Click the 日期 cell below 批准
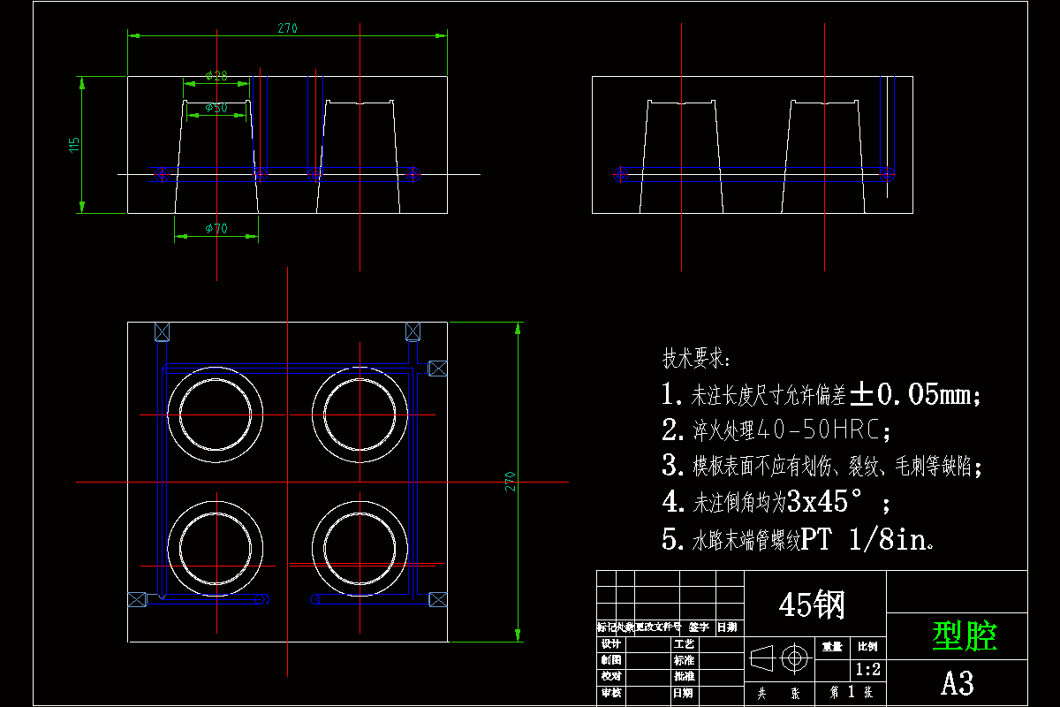This screenshot has width=1060, height=707. tap(684, 693)
